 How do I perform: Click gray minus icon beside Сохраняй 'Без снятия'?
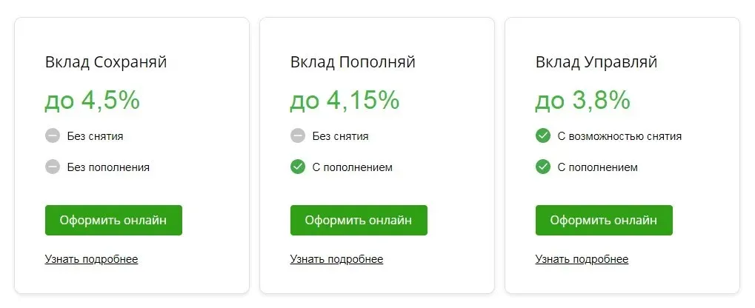tap(53, 136)
